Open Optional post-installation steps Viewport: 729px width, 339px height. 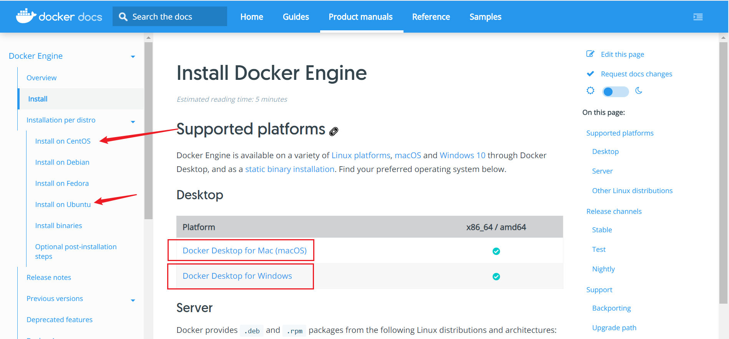click(x=76, y=251)
